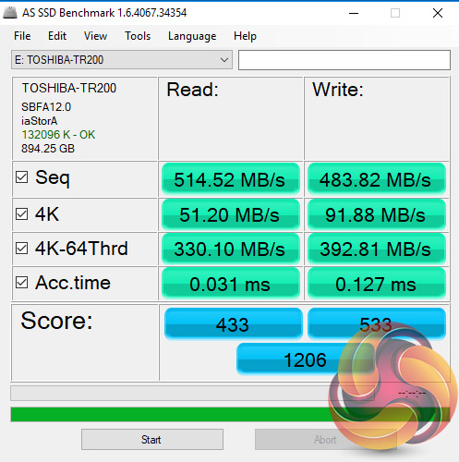The width and height of the screenshot is (459, 462).
Task: Toggle the Acc.time test checkbox
Action: [x=22, y=282]
